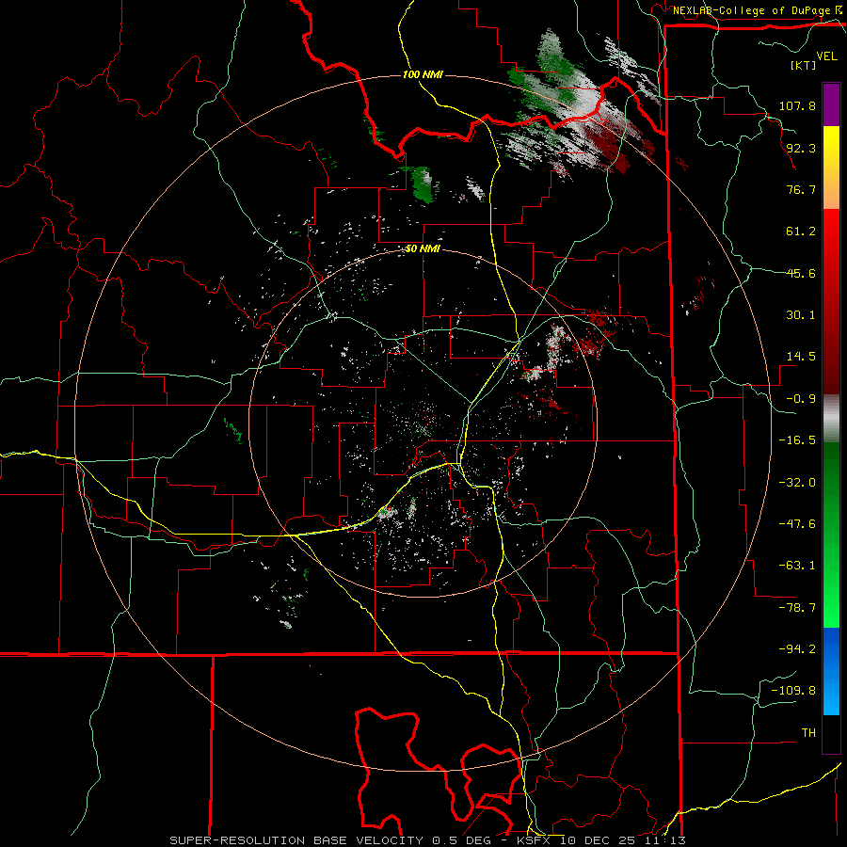Click the -63.1 legend value
This screenshot has width=847, height=847.
[x=797, y=566]
